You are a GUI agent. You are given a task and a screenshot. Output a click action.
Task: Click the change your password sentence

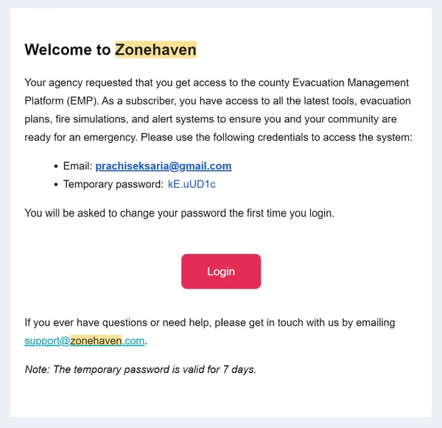[x=179, y=213]
